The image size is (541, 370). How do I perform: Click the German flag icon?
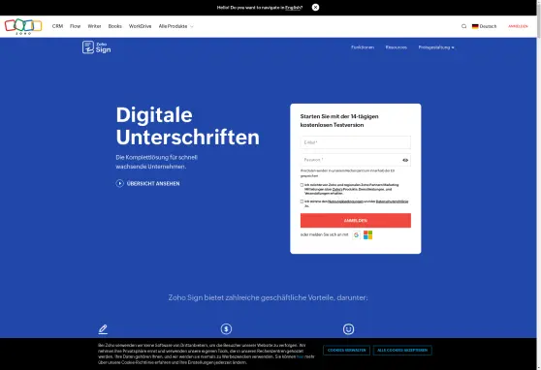pos(475,26)
